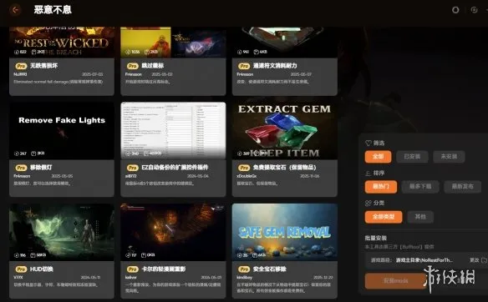488x302 pixels.
Task: Filter by 已安装 mods
Action: tap(412, 157)
